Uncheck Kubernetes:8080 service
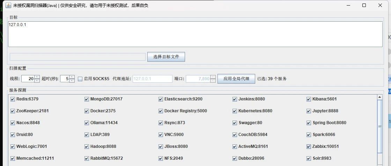Viewport: 391px width, 166px height. click(235, 111)
